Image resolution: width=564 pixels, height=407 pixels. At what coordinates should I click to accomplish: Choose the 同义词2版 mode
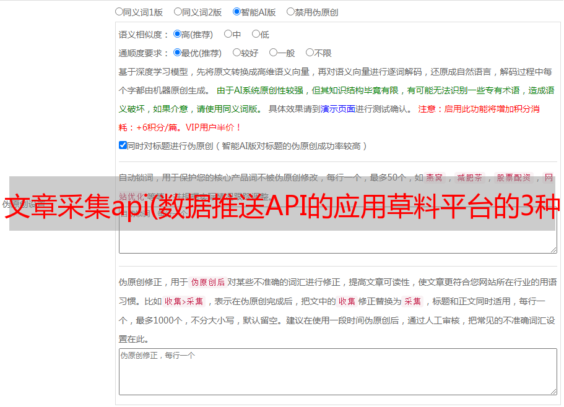coord(178,11)
